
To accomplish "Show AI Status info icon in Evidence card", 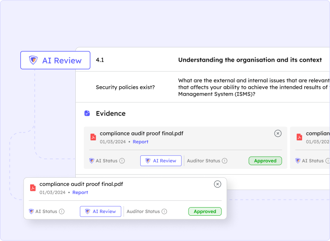I will 122,161.
